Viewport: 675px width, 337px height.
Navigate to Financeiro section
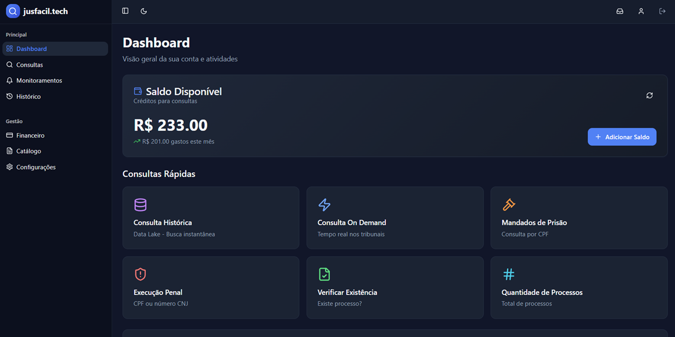pos(30,136)
